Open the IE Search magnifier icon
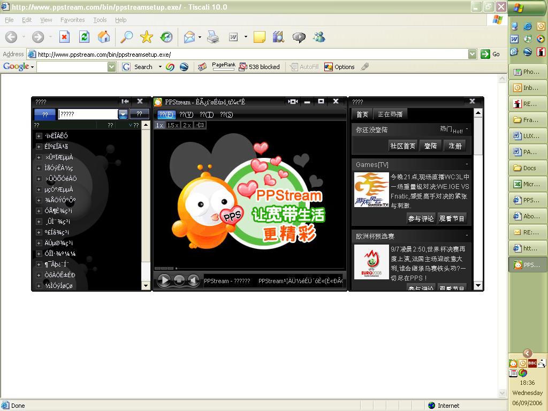The image size is (548, 411). pos(126,37)
